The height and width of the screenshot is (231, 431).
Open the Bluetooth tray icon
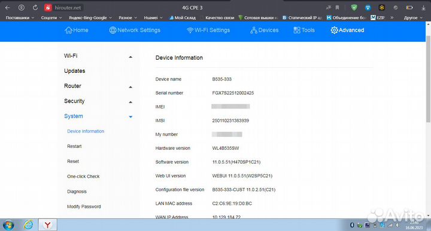tap(352, 225)
